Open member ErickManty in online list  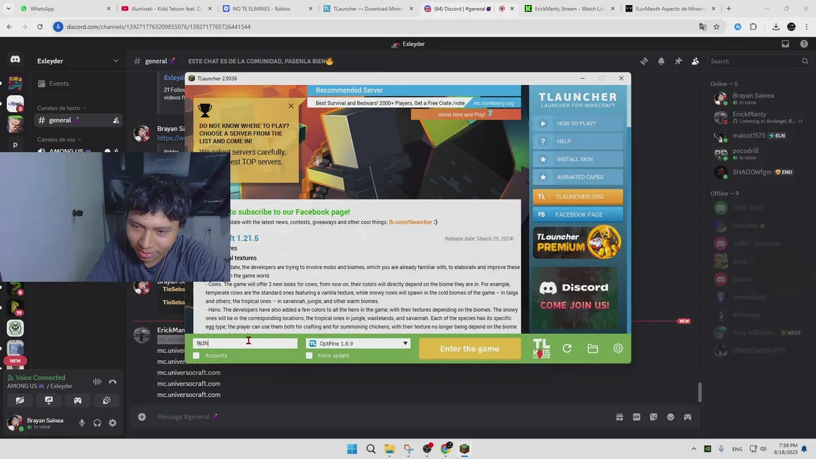click(x=759, y=117)
